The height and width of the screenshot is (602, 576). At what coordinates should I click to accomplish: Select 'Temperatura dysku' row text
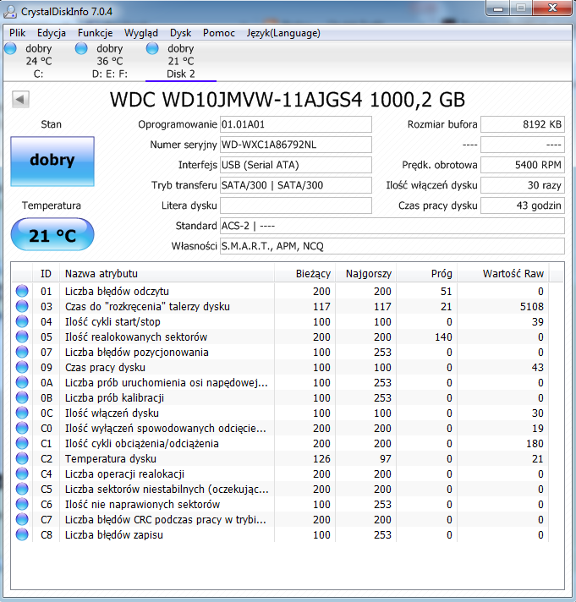(x=111, y=459)
